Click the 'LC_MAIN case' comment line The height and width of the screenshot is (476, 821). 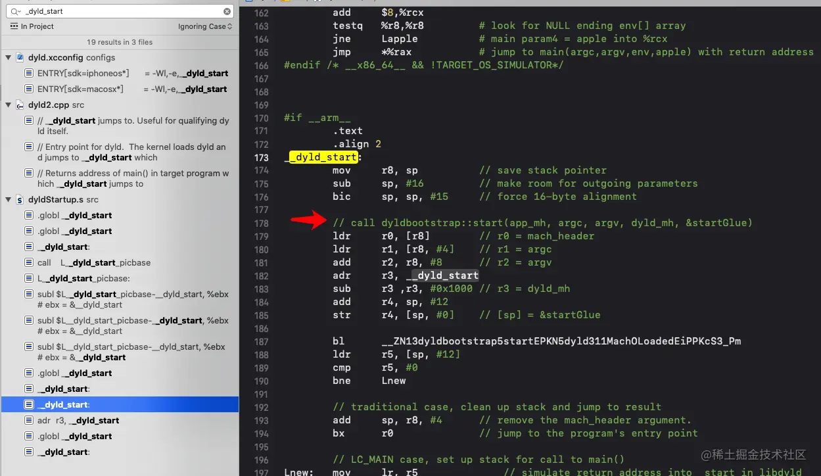479,460
